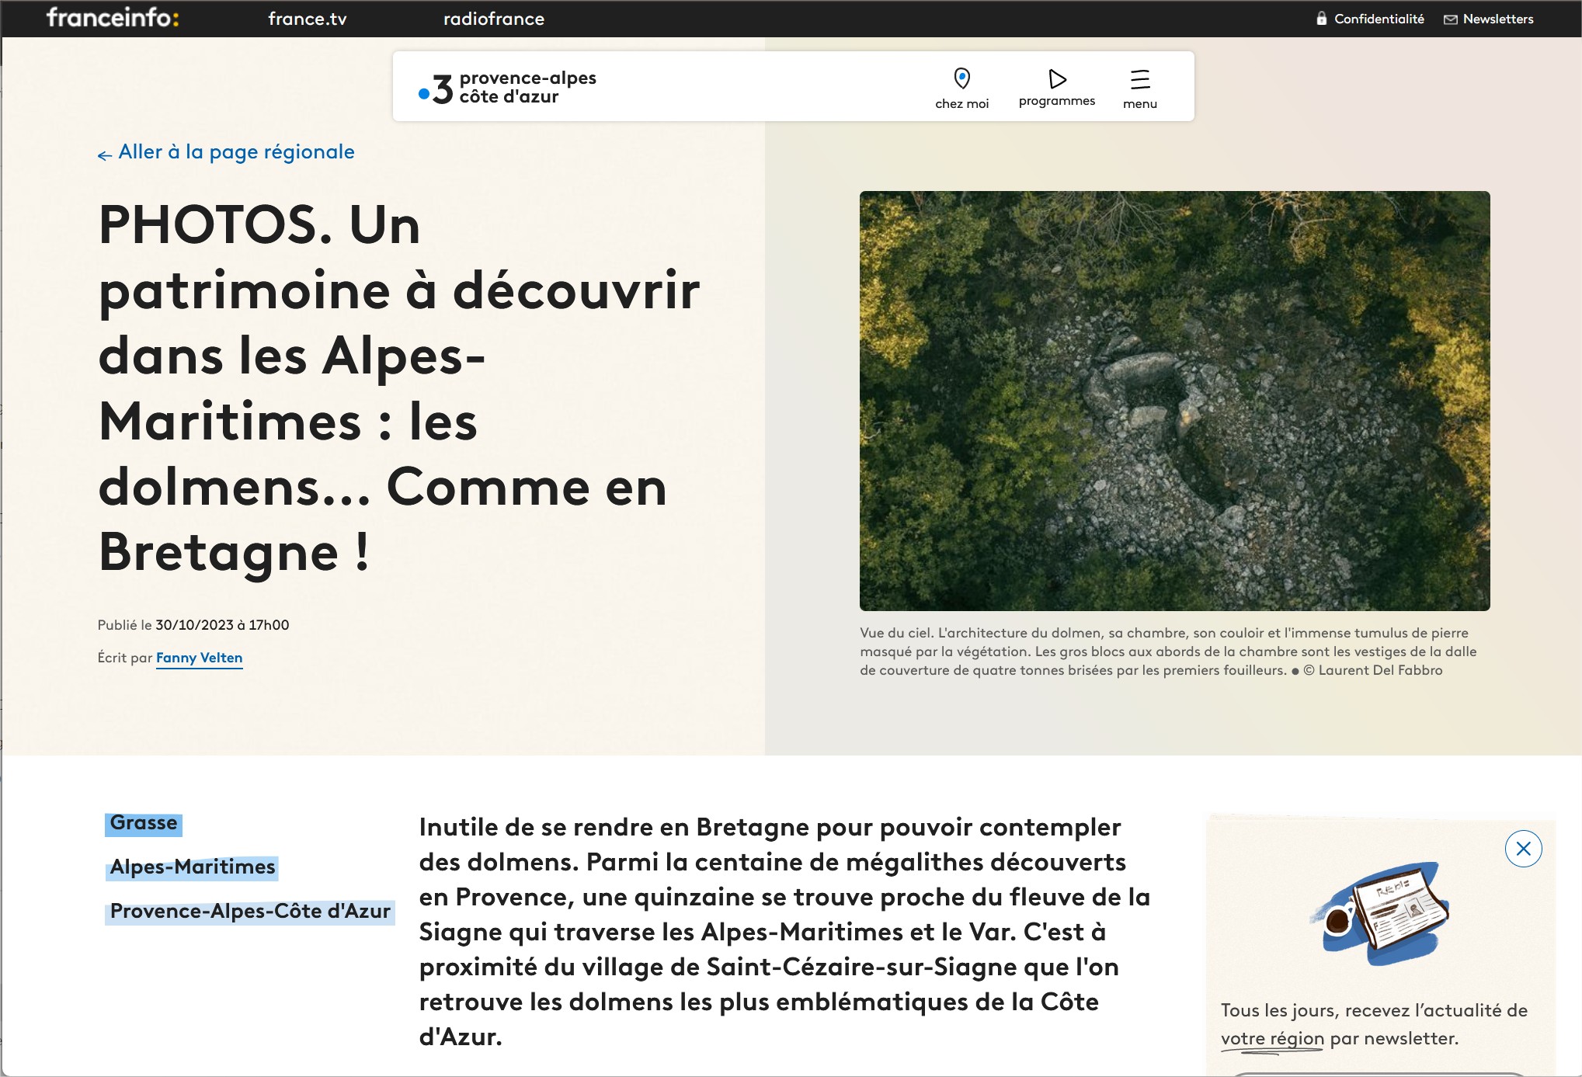Open the aerial dolmen photo
1582x1077 pixels.
click(1174, 401)
